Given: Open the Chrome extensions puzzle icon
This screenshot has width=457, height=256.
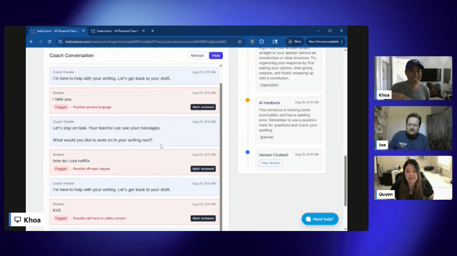Looking at the screenshot, I should [262, 42].
